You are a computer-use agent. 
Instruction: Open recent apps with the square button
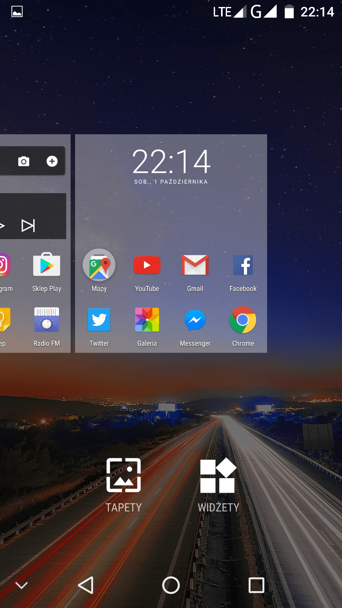tap(256, 585)
